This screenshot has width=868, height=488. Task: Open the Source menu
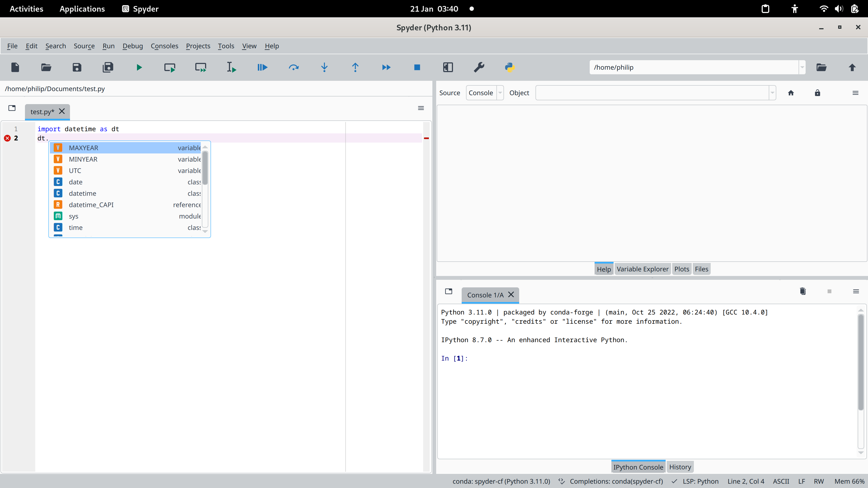[x=84, y=45]
